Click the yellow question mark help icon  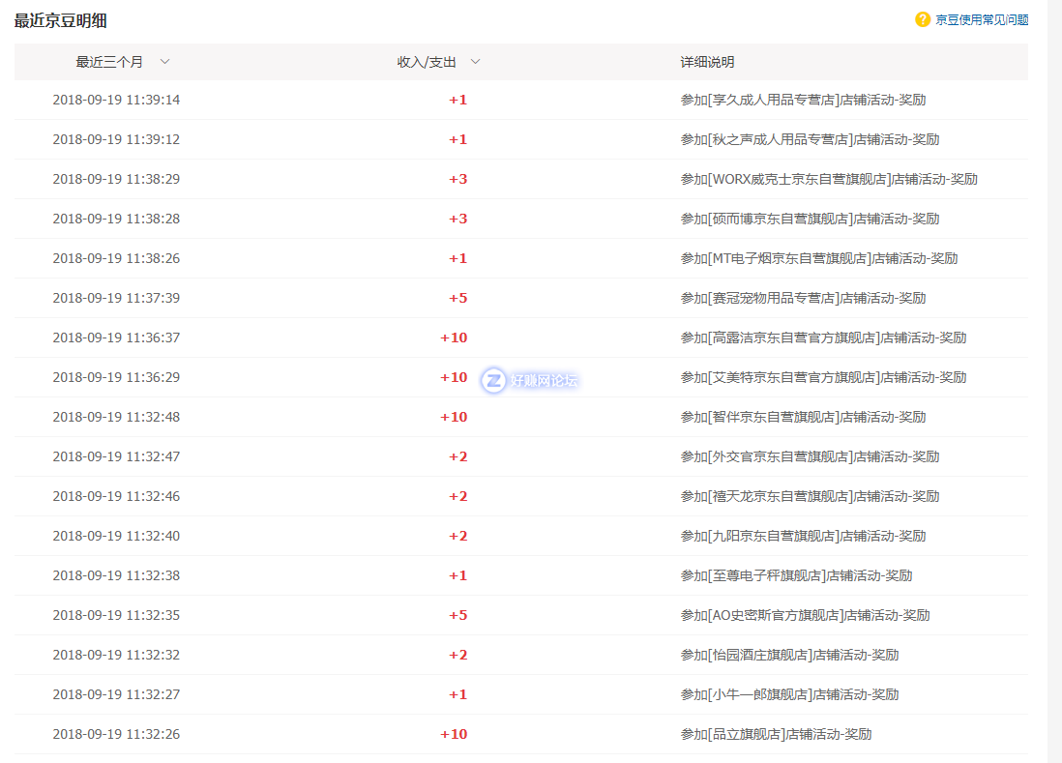[922, 19]
